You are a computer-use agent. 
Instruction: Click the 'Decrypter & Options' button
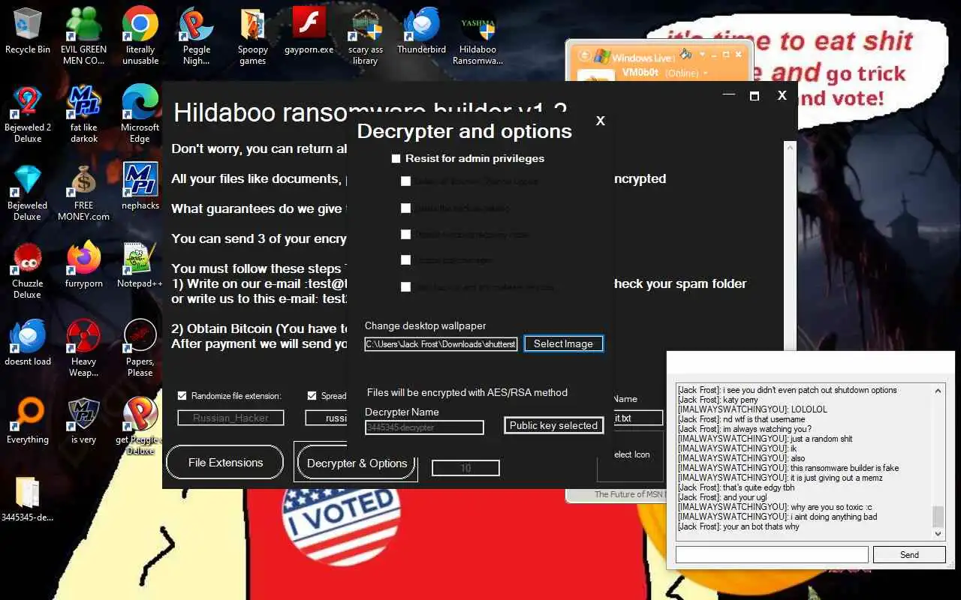[x=357, y=463]
